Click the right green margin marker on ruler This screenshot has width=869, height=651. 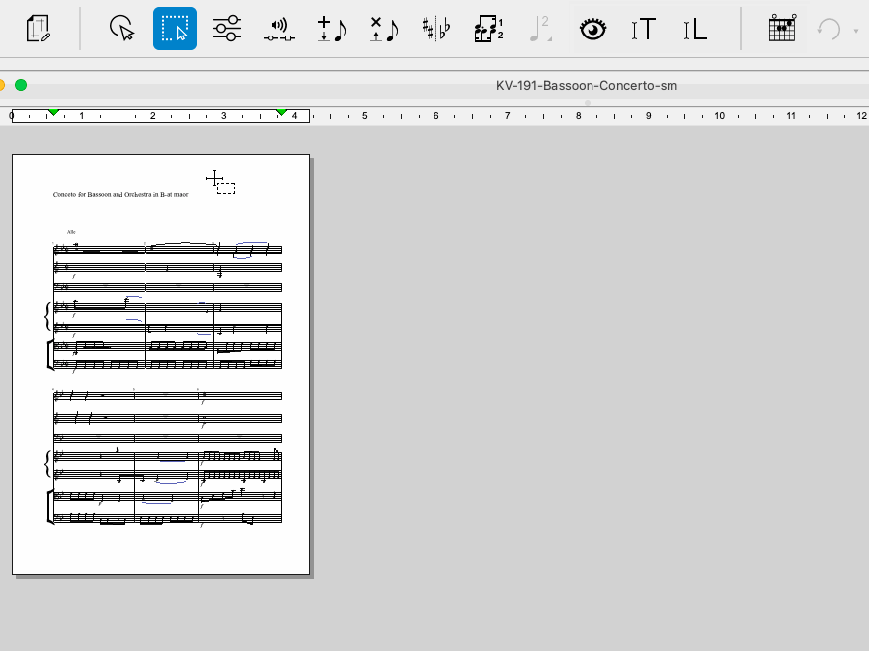pos(281,112)
